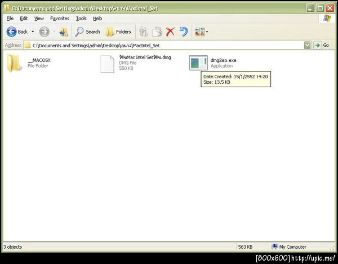
Task: Expand the Address bar dropdown arrow
Action: [308, 46]
